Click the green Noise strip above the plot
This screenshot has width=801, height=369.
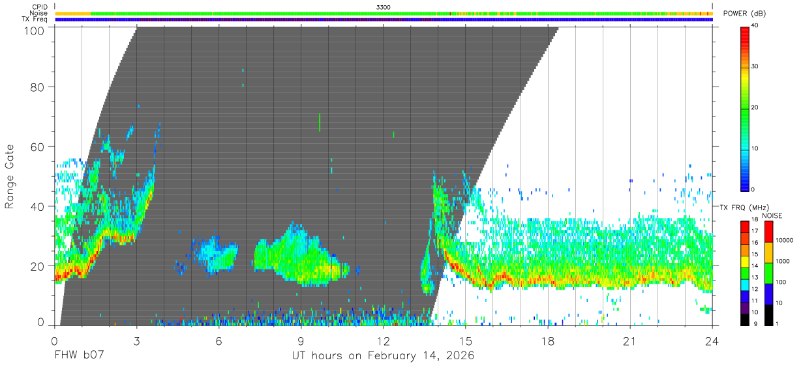coord(383,13)
